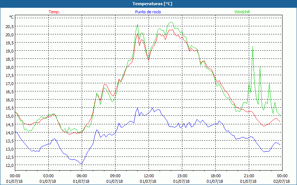The image size is (297, 185).
Task: Click the 18,0 y-axis value
Action: click(10, 67)
